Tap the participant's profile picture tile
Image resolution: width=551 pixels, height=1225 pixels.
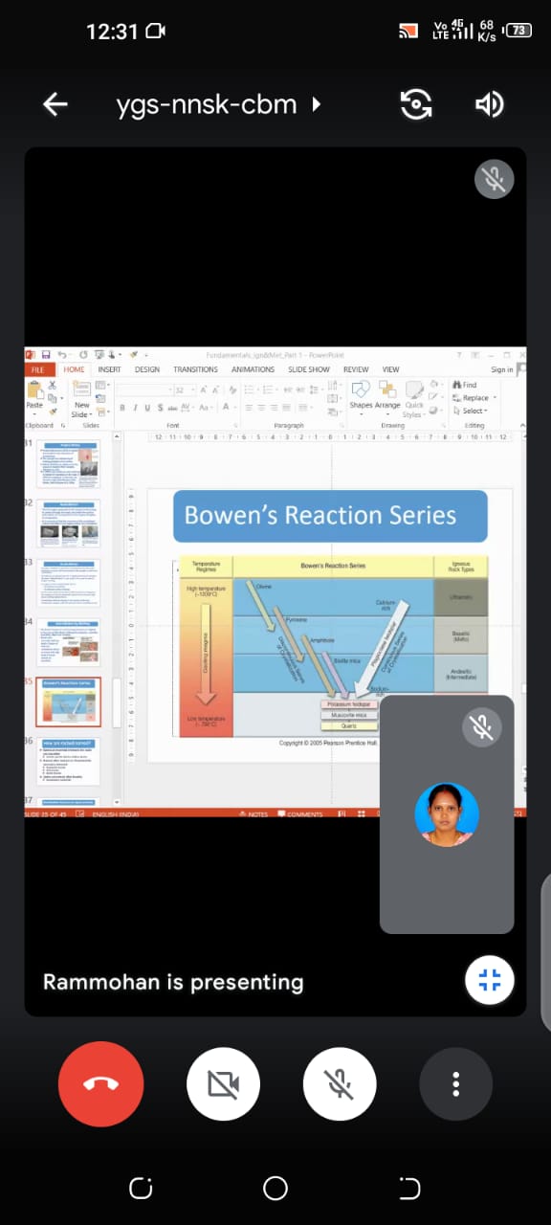coord(447,814)
